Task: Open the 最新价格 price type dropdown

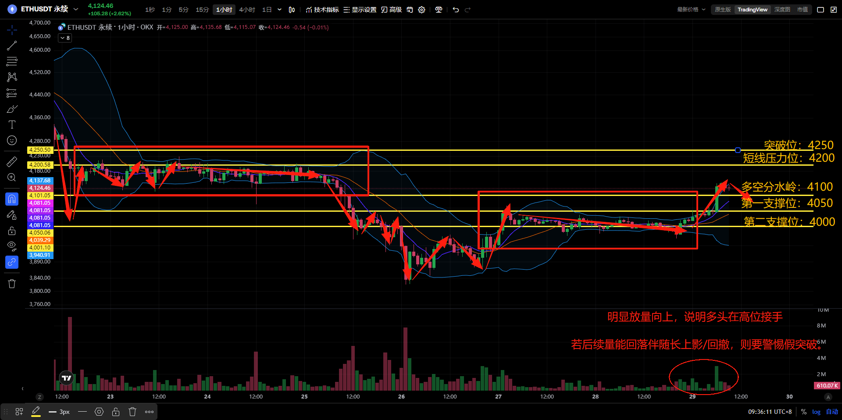Action: [691, 9]
